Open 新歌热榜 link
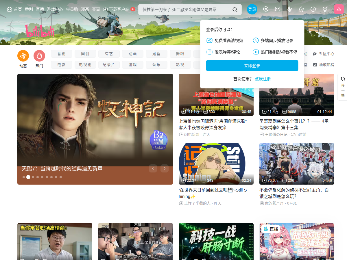This screenshot has width=347, height=260. [324, 65]
